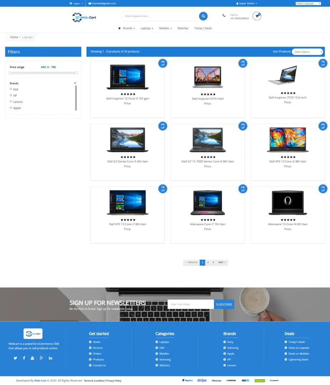
Task: Open the LinkedIn icon in footer
Action: [51, 358]
